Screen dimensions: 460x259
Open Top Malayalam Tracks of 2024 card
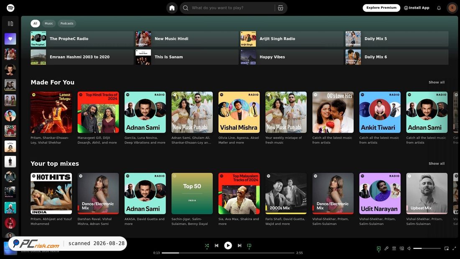239,193
